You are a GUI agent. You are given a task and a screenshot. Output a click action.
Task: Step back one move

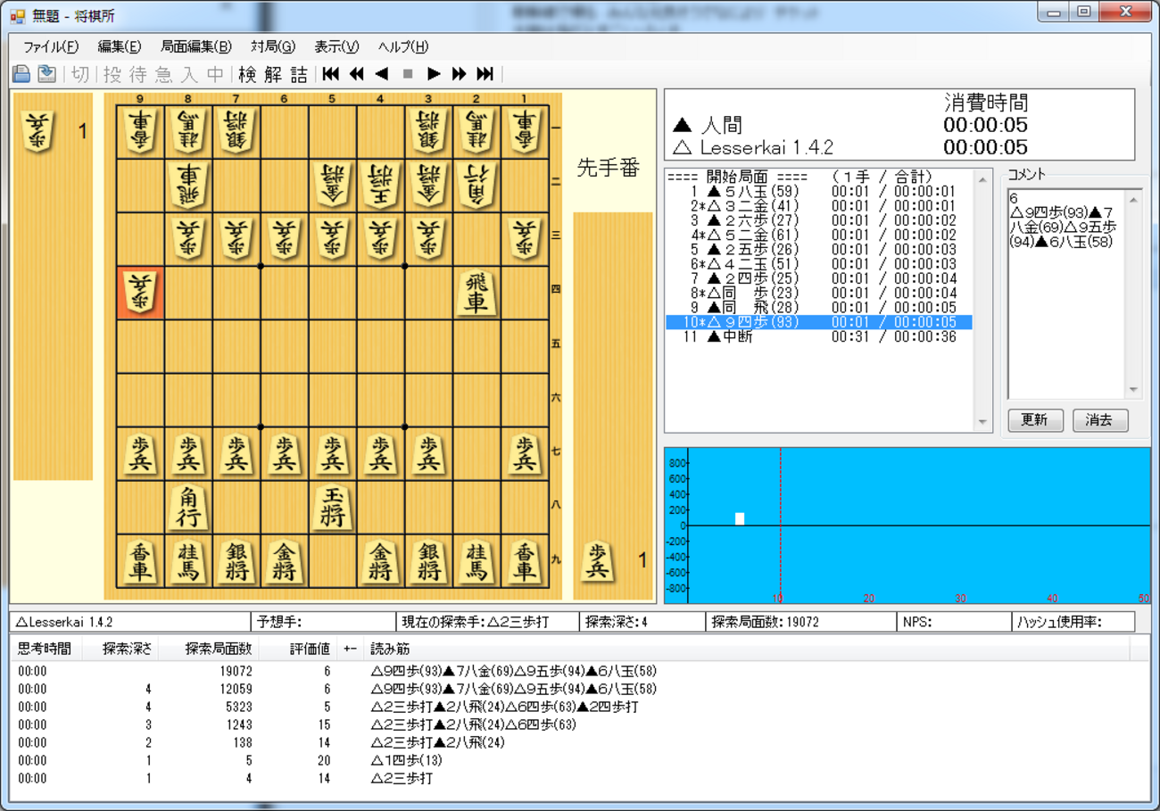pyautogui.click(x=382, y=74)
